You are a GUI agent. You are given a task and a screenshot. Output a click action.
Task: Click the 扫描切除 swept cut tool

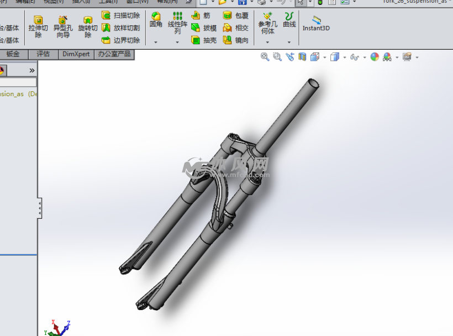click(x=120, y=15)
